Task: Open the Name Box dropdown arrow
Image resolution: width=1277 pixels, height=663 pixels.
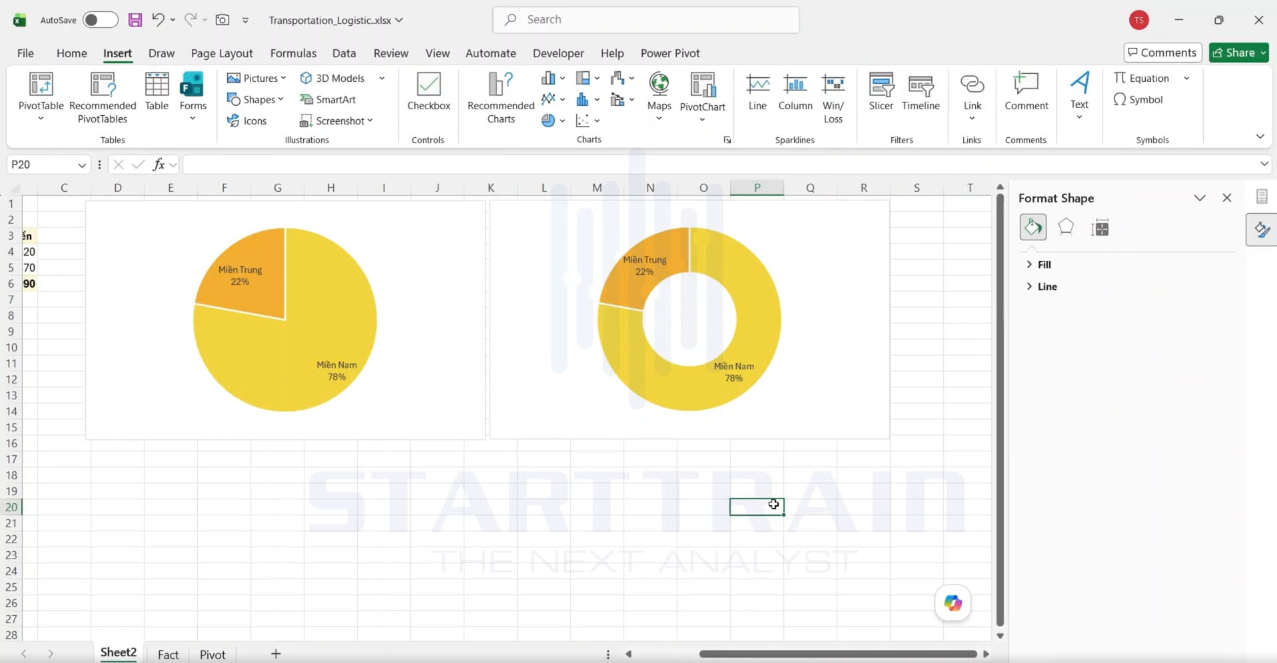Action: 82,164
